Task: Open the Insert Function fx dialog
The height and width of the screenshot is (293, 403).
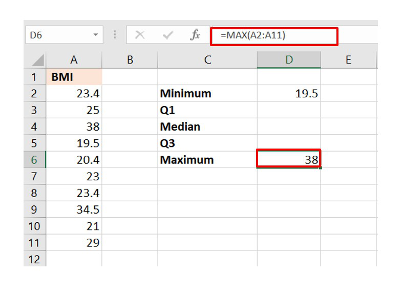Action: click(195, 35)
